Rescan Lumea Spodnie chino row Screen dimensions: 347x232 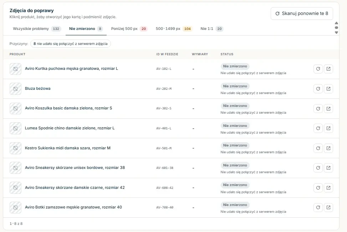[x=318, y=128]
